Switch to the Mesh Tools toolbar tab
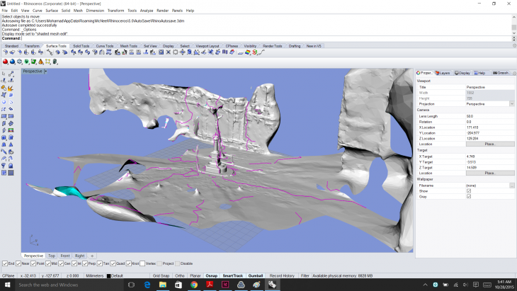Image resolution: width=517 pixels, height=291 pixels. coord(128,46)
